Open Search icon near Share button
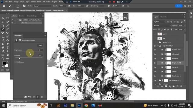Screen dimensions: 193x108 pos(185,6)
